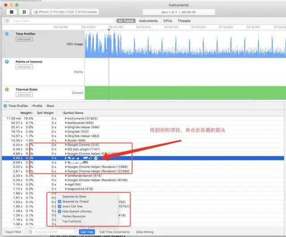Open the Data Mining options
This screenshot has width=286, height=237.
(x=145, y=232)
